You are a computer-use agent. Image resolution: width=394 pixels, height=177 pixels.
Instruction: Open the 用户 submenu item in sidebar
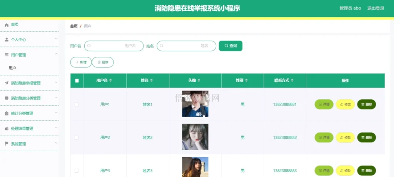13,68
